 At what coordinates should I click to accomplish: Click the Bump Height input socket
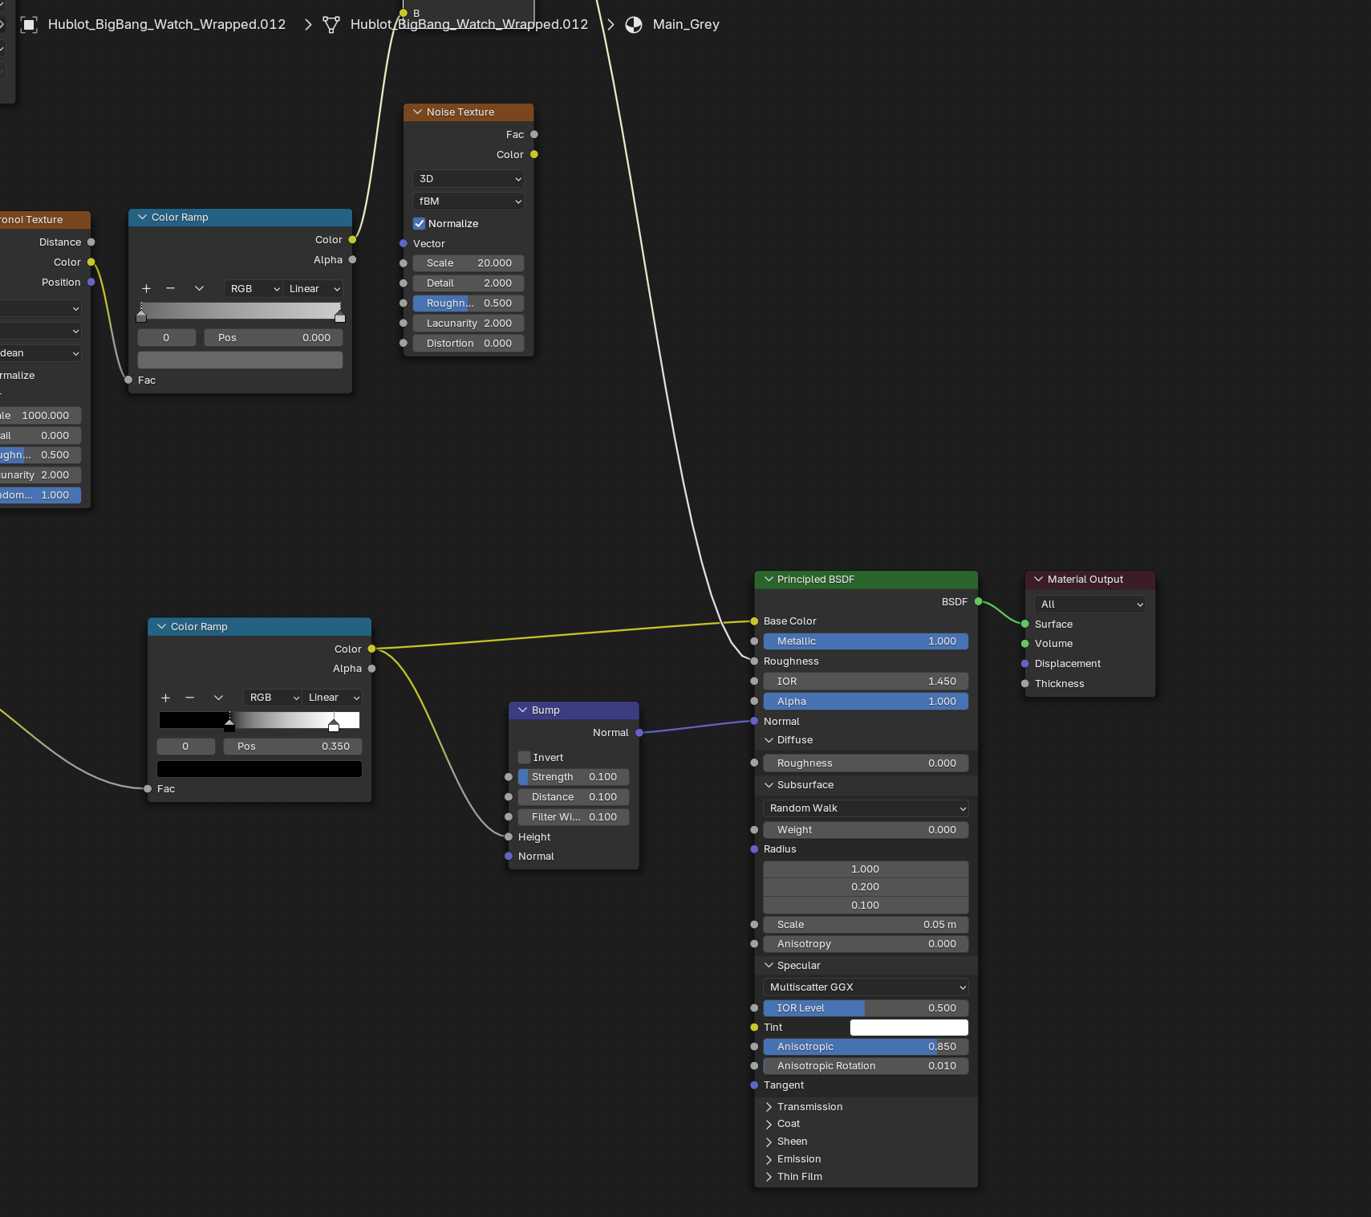[509, 836]
